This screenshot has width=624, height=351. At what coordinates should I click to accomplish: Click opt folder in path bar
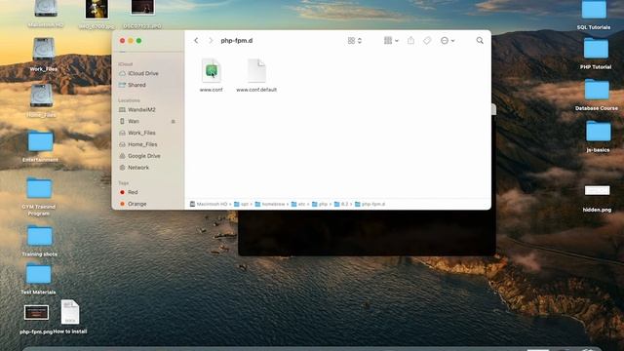point(241,204)
